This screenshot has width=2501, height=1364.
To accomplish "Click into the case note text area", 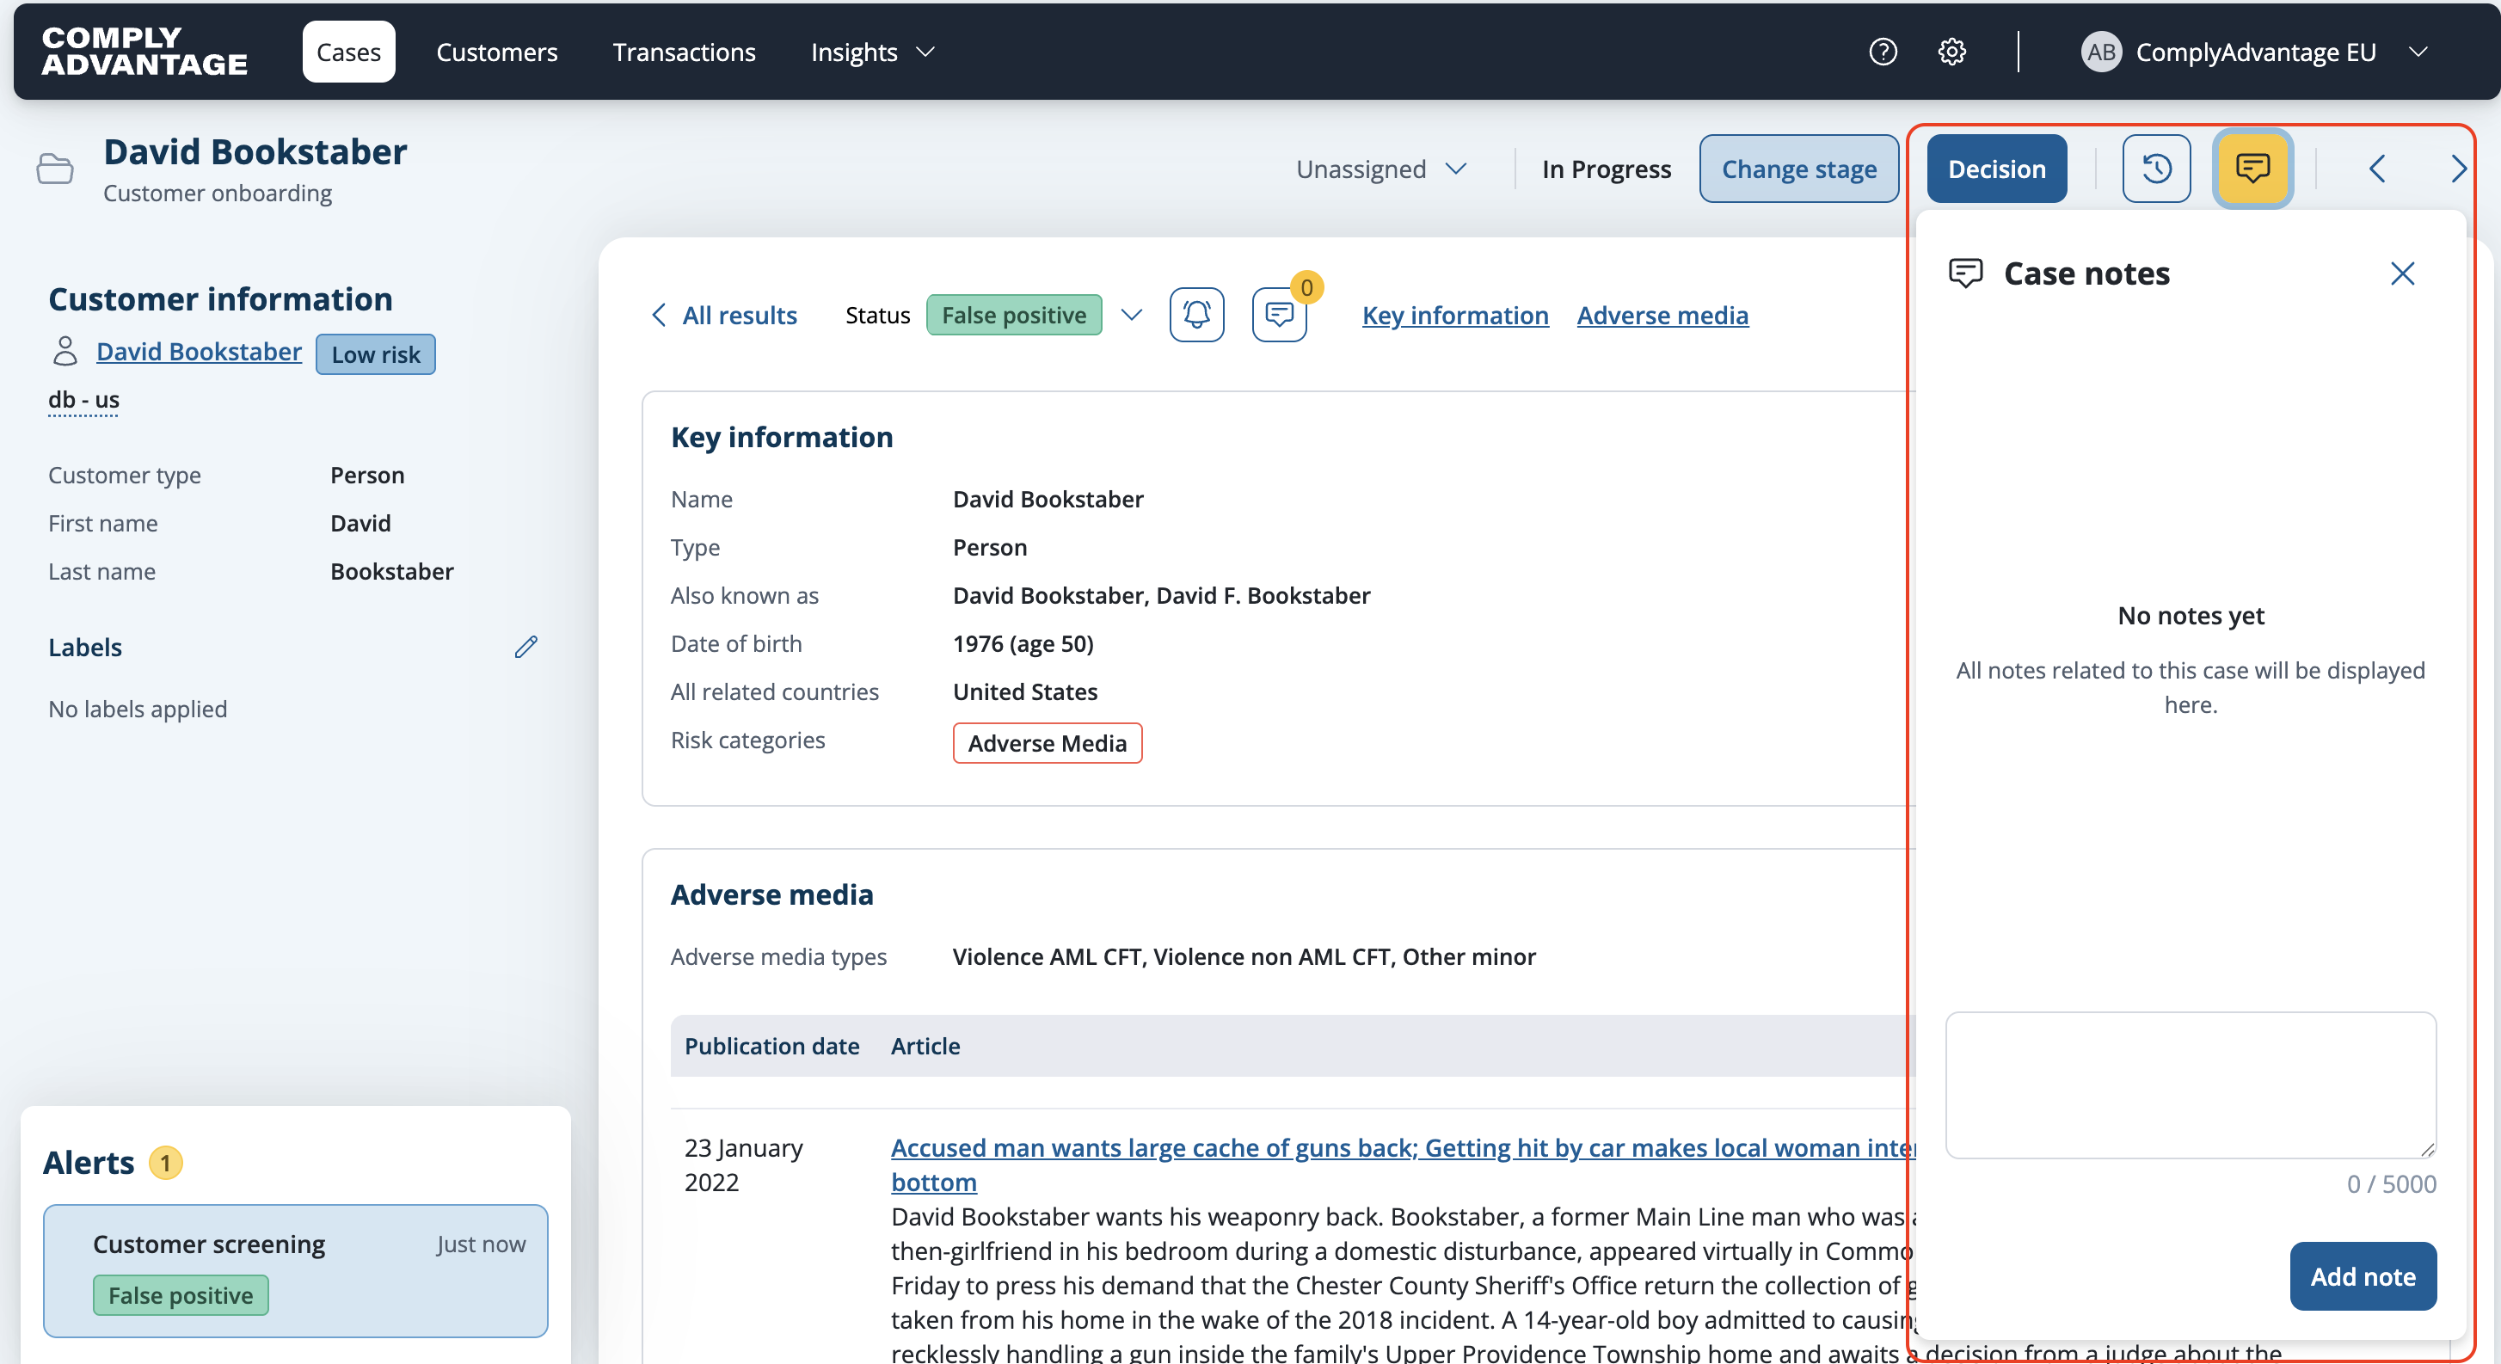I will pos(2191,1085).
